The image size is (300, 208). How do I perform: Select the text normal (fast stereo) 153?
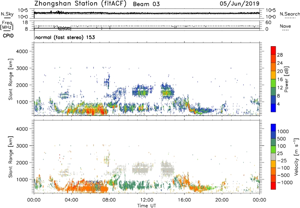coord(65,37)
